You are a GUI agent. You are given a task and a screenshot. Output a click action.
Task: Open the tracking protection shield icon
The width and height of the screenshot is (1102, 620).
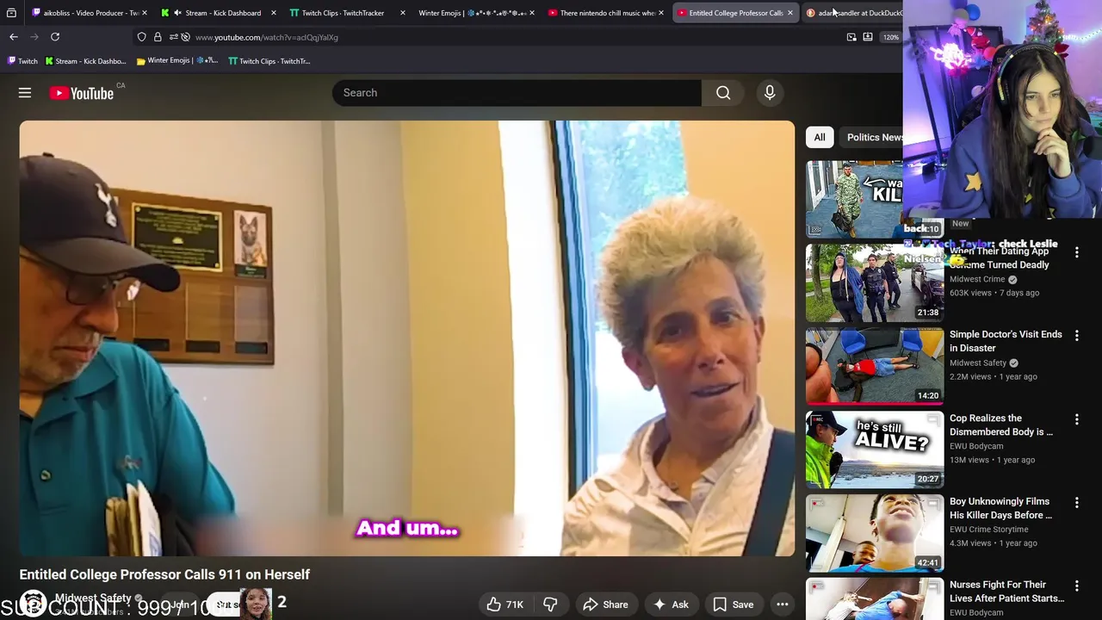(142, 37)
